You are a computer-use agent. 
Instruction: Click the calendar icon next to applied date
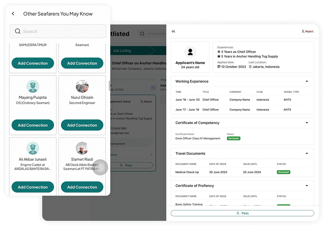click(x=219, y=67)
